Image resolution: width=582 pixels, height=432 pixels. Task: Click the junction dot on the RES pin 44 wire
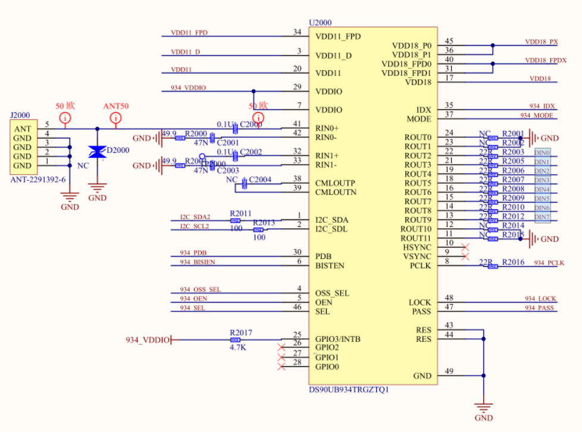(x=484, y=339)
